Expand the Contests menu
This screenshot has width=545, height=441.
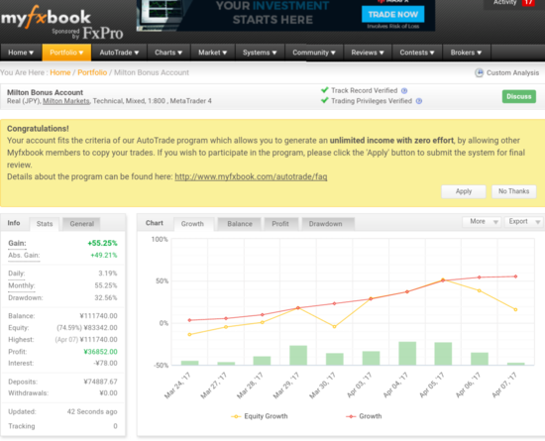pos(417,53)
